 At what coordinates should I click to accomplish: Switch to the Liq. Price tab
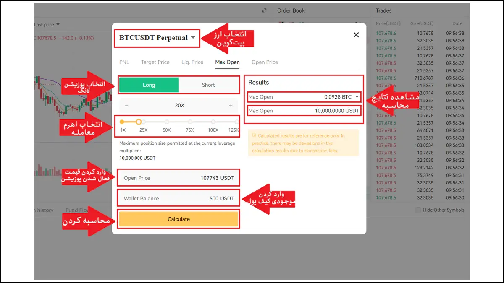click(x=192, y=62)
